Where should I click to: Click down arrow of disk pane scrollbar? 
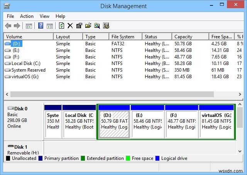240,151
